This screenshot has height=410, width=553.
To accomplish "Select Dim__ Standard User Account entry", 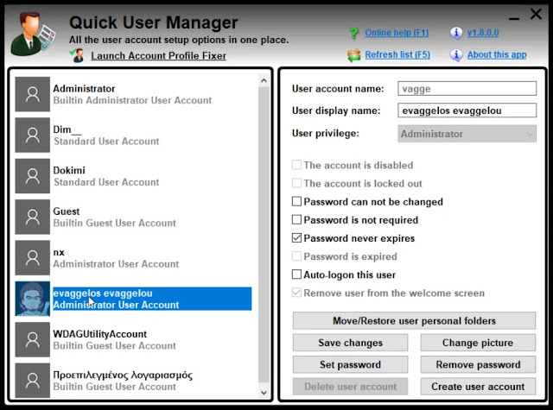I will coord(133,135).
